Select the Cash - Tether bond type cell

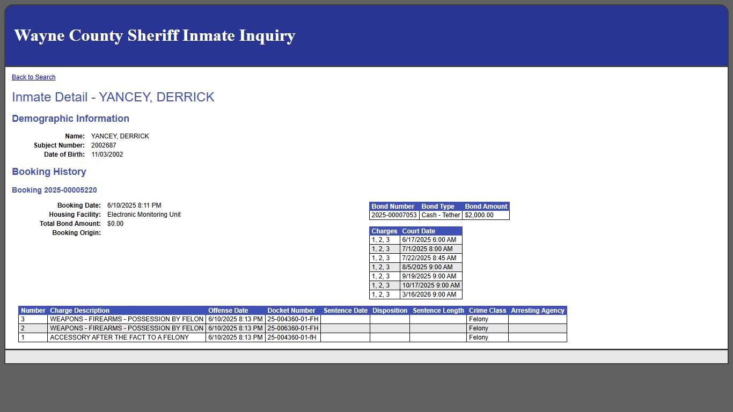[441, 215]
